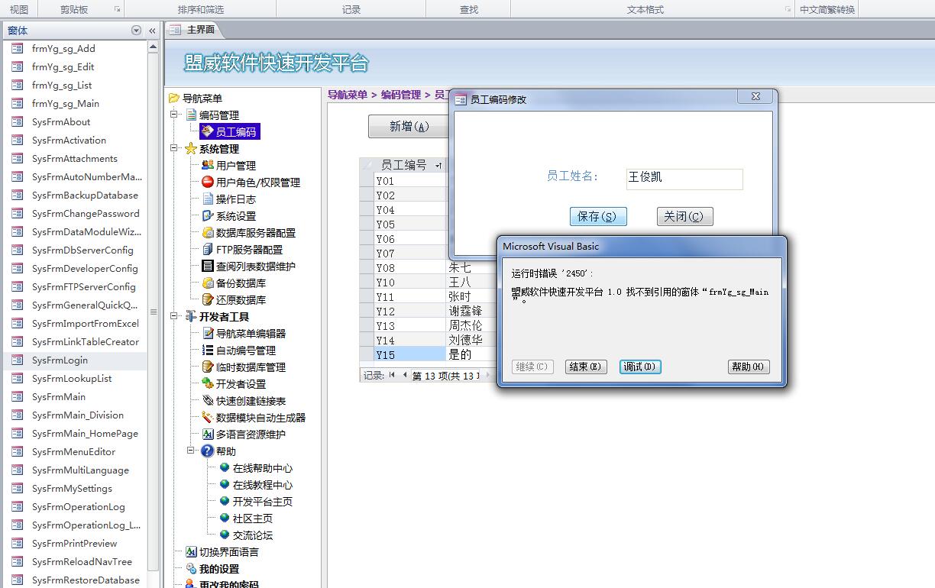
Task: Open 查阅列表数据维护 icon
Action: tap(207, 266)
